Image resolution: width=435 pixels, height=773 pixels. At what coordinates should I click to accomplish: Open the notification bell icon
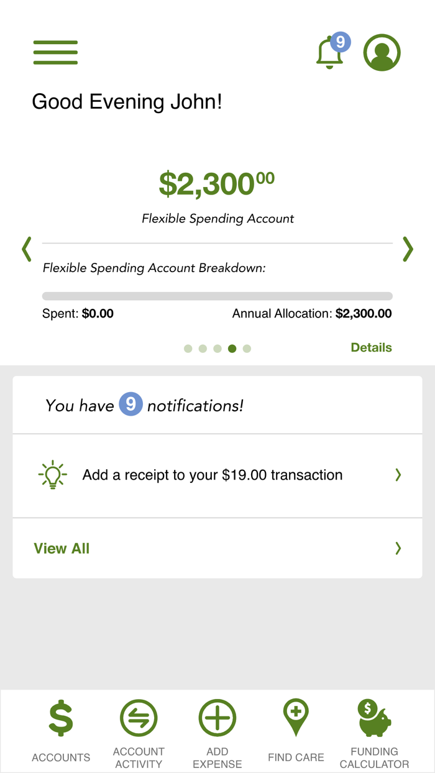[330, 55]
